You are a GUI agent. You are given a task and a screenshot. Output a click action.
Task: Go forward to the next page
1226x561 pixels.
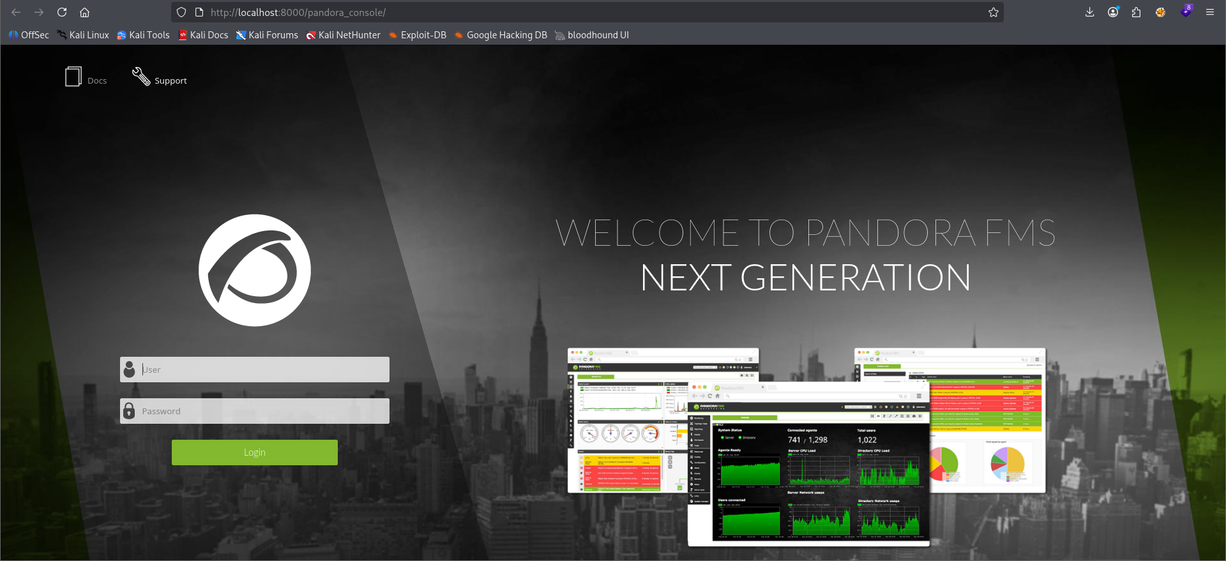(39, 12)
